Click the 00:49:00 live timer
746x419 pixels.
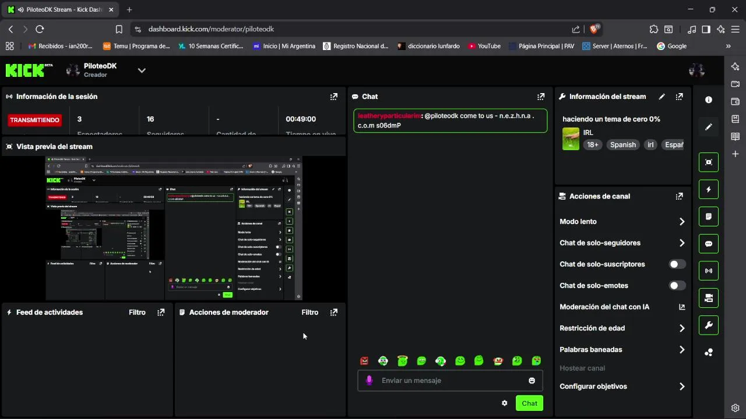(x=301, y=119)
